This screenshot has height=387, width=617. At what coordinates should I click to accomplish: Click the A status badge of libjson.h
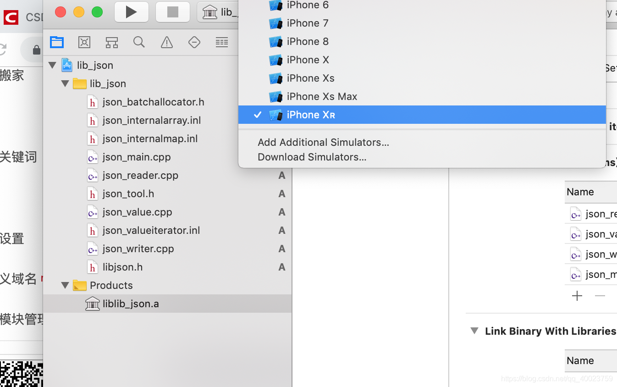(x=282, y=267)
